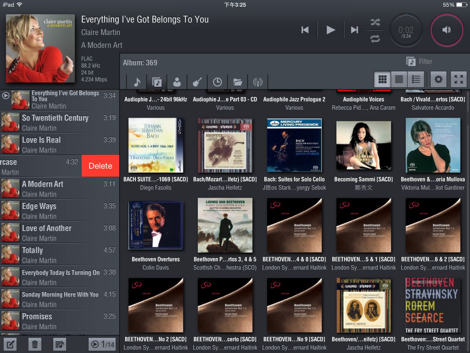470x353 pixels.
Task: Click the song title "Everything I've Got Belongs To You"
Action: [x=145, y=20]
